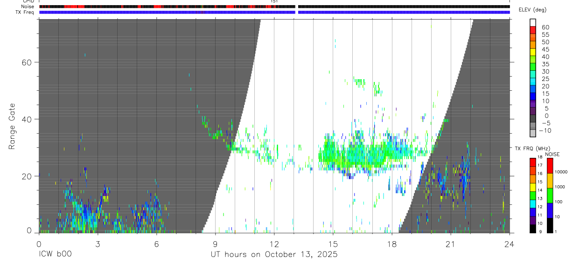
Task: Pick the red 18 MHz TX frequency swatch
Action: [533, 162]
